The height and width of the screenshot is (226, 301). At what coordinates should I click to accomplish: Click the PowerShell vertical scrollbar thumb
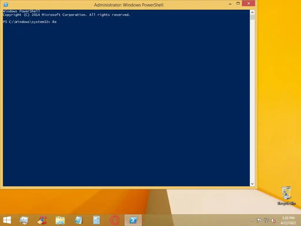(252, 17)
